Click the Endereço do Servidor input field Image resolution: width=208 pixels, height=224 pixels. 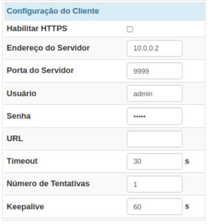tap(154, 48)
